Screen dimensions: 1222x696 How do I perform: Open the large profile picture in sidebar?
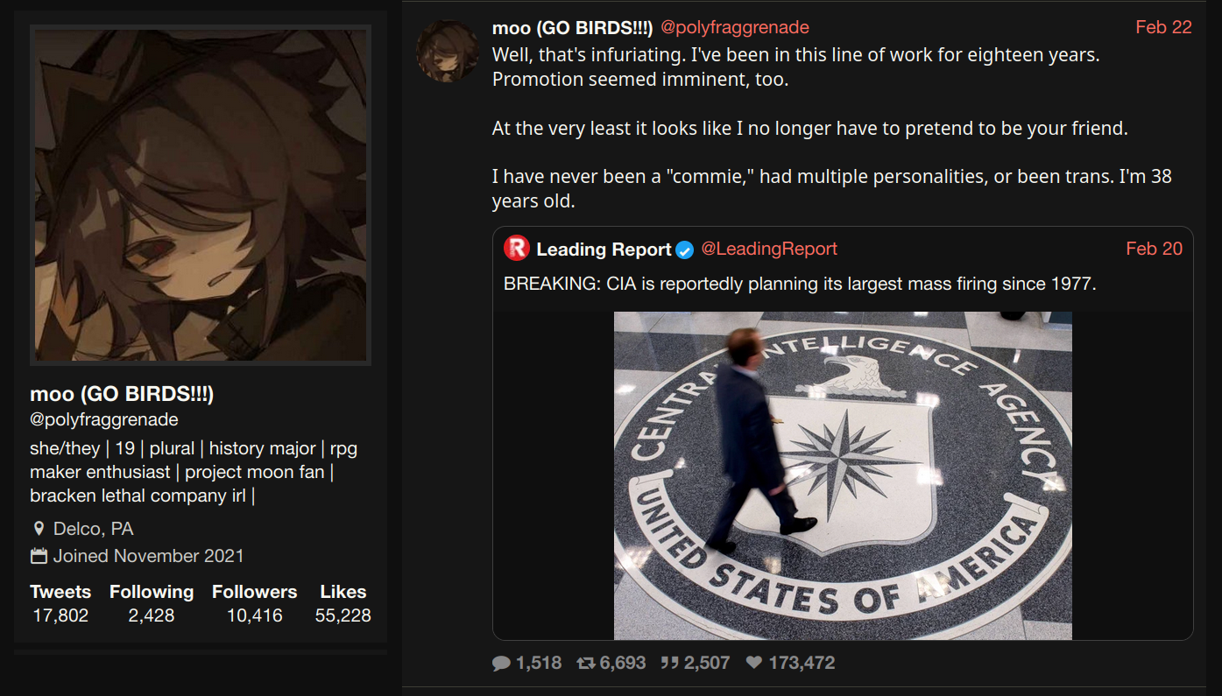click(x=201, y=194)
